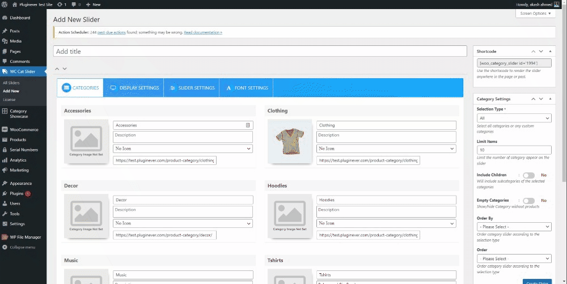Click the Marketing megaphone icon
The height and width of the screenshot is (284, 567).
click(5, 170)
